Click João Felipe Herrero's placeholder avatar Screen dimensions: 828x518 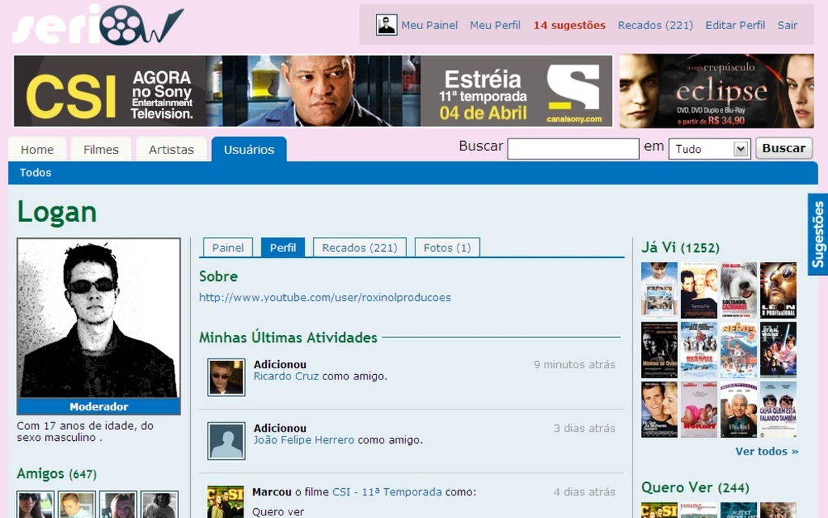pyautogui.click(x=226, y=441)
